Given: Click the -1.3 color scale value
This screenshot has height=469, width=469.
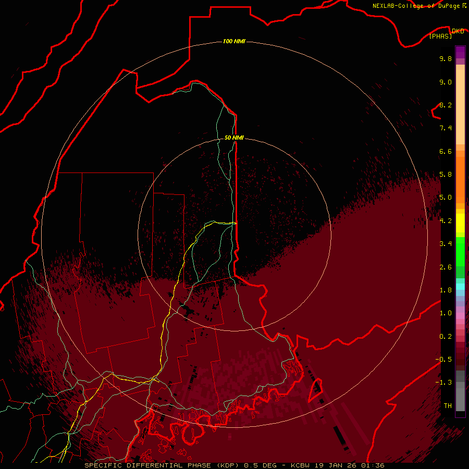Looking at the screenshot, I should 443,382.
